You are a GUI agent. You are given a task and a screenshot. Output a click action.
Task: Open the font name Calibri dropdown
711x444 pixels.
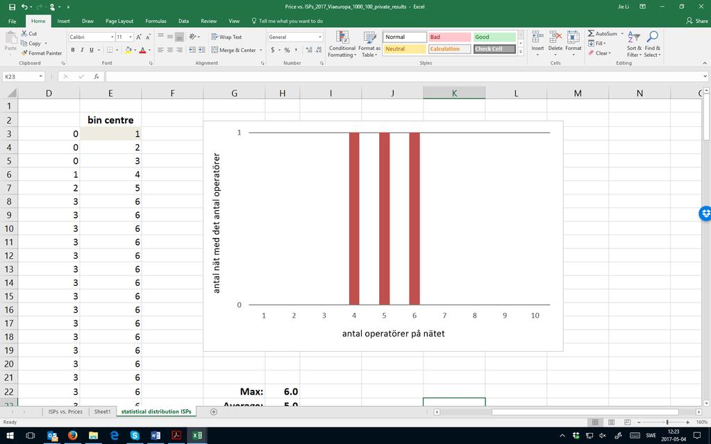tap(112, 37)
